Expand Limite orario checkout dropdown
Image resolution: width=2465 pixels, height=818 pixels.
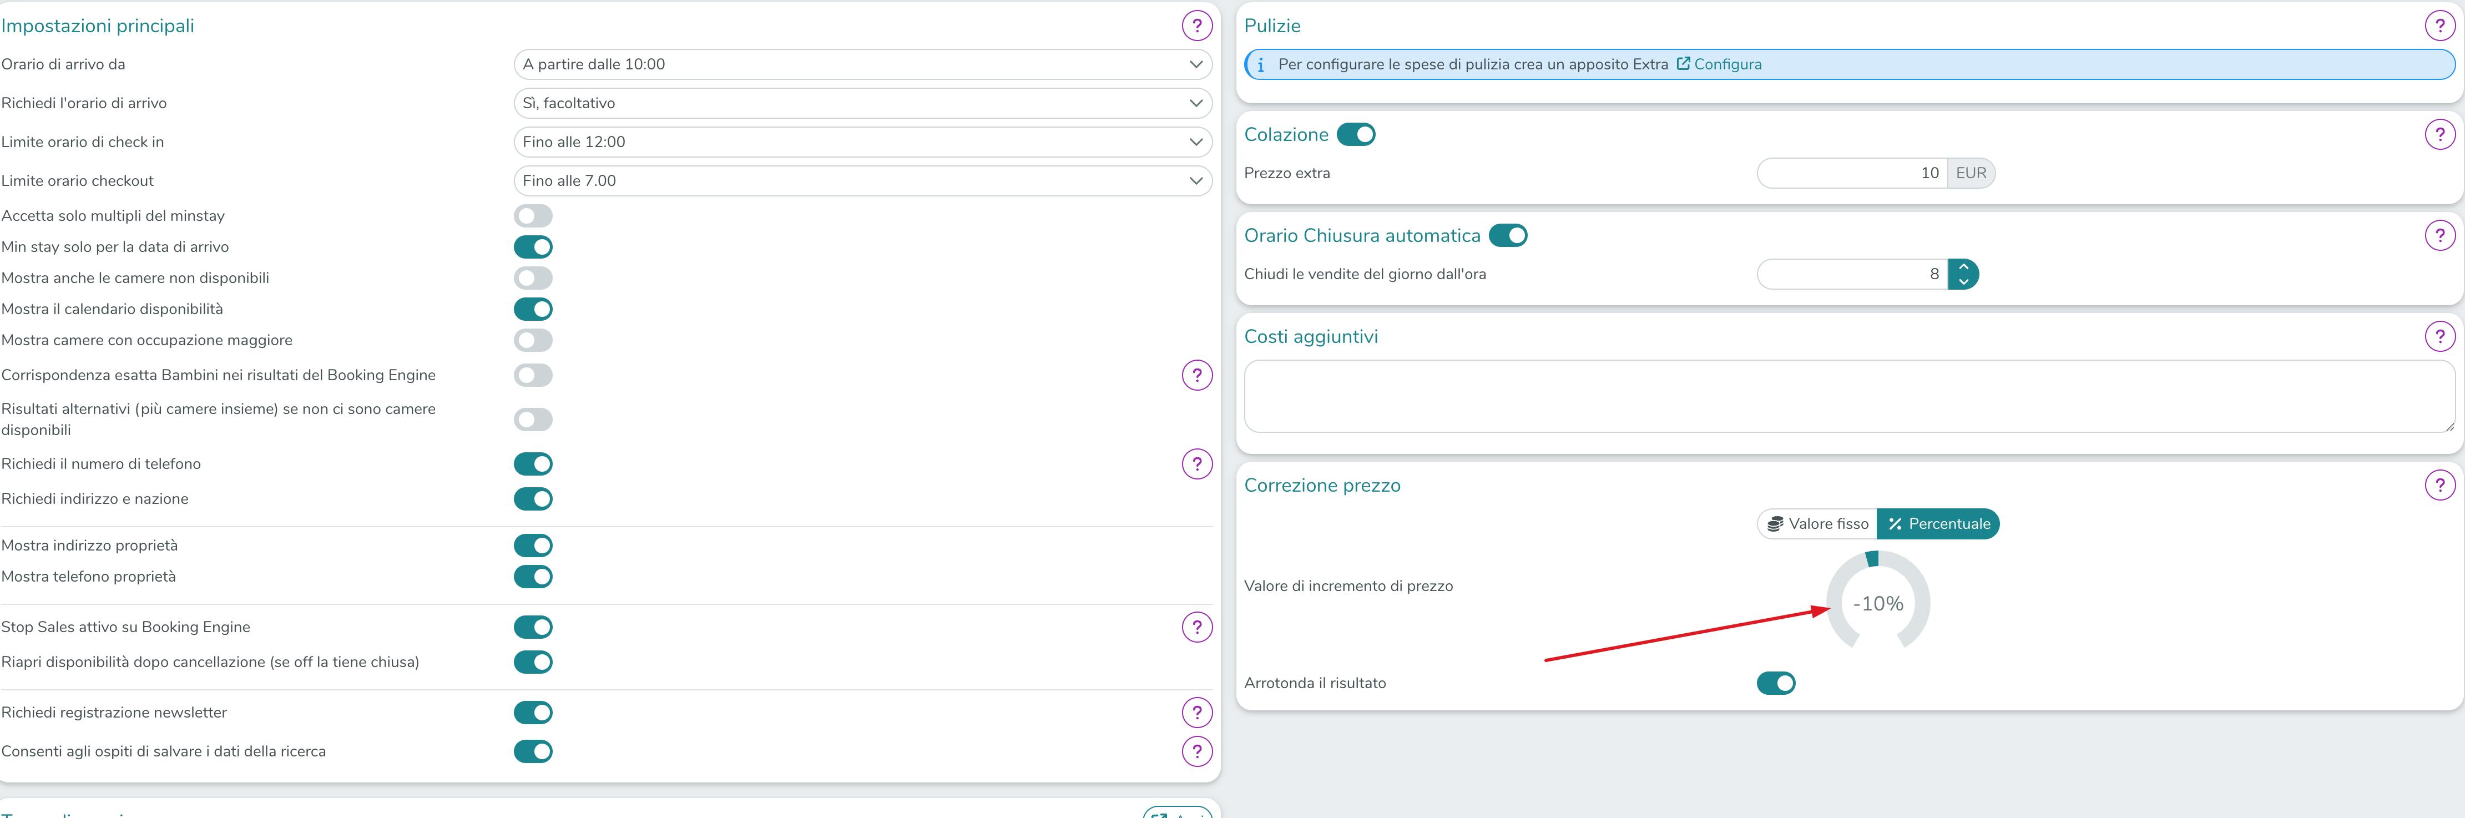862,181
